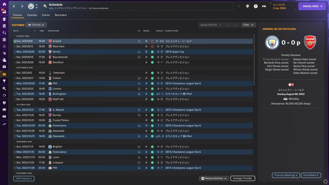Open Medical Centre kit icon in sidebar
This screenshot has height=185, width=329.
point(4,67)
